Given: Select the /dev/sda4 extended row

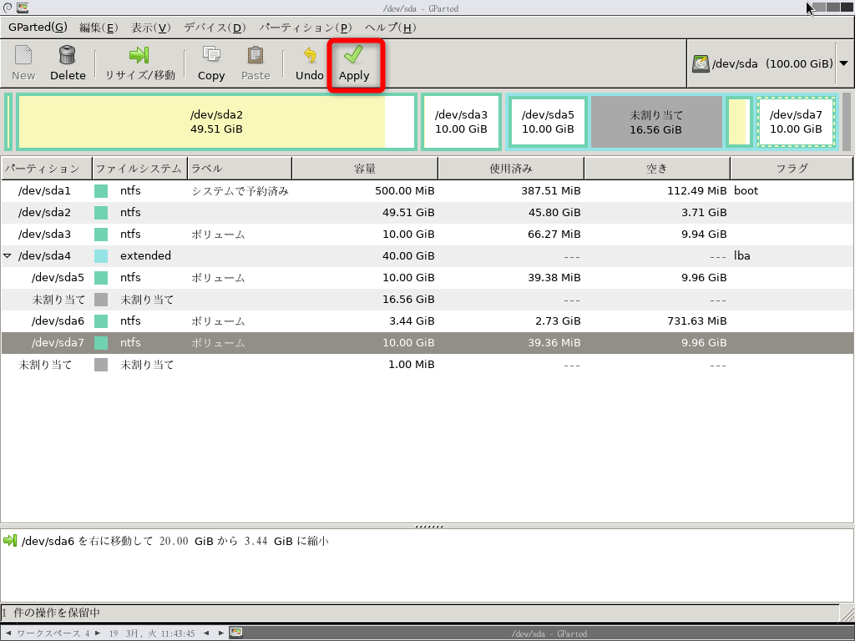Looking at the screenshot, I should coord(427,256).
